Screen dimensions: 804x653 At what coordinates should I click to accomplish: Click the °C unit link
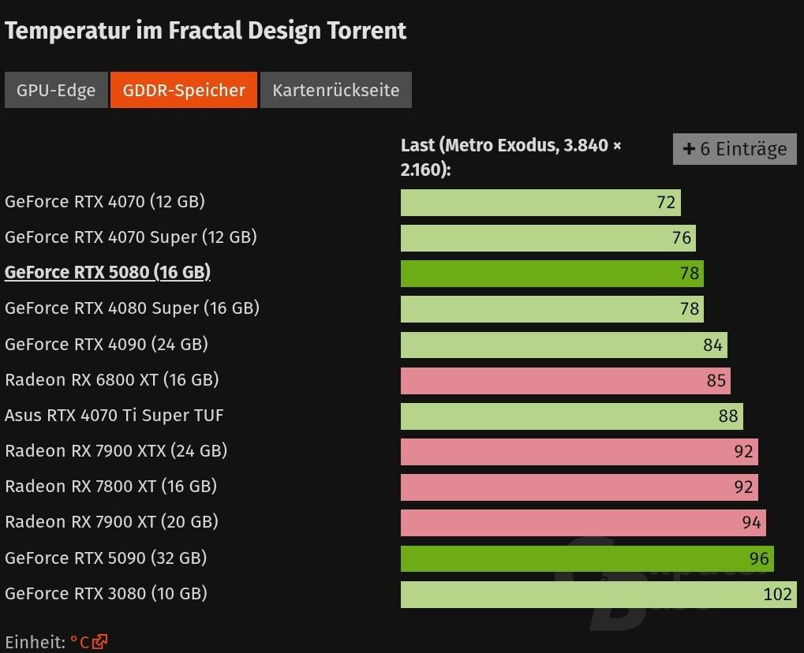click(x=80, y=642)
